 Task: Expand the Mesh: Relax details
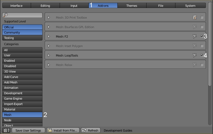[x=49, y=65]
